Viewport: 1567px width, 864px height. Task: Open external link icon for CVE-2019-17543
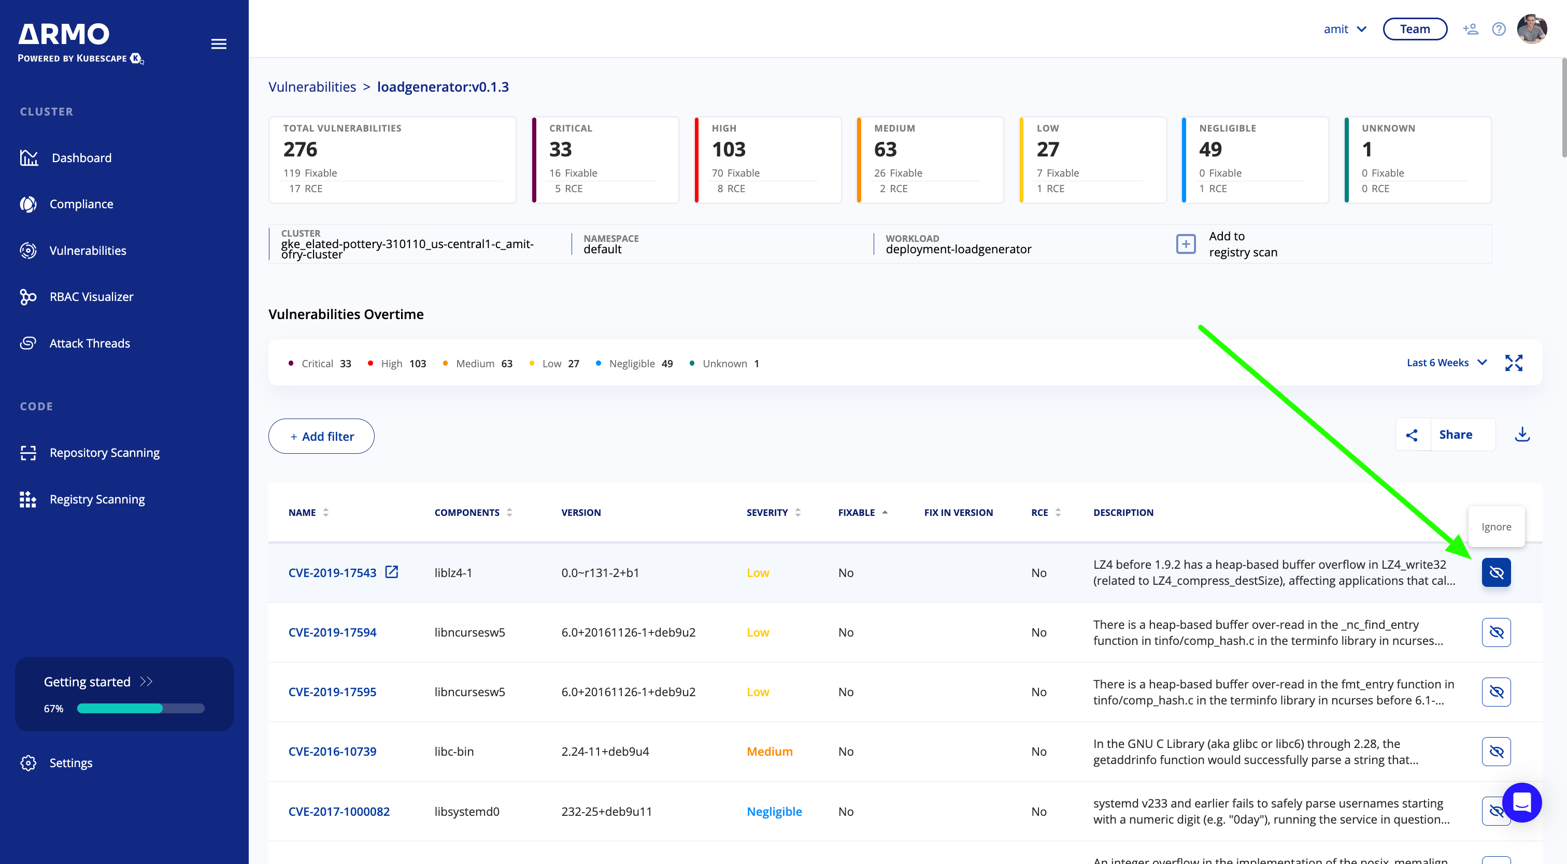point(392,572)
